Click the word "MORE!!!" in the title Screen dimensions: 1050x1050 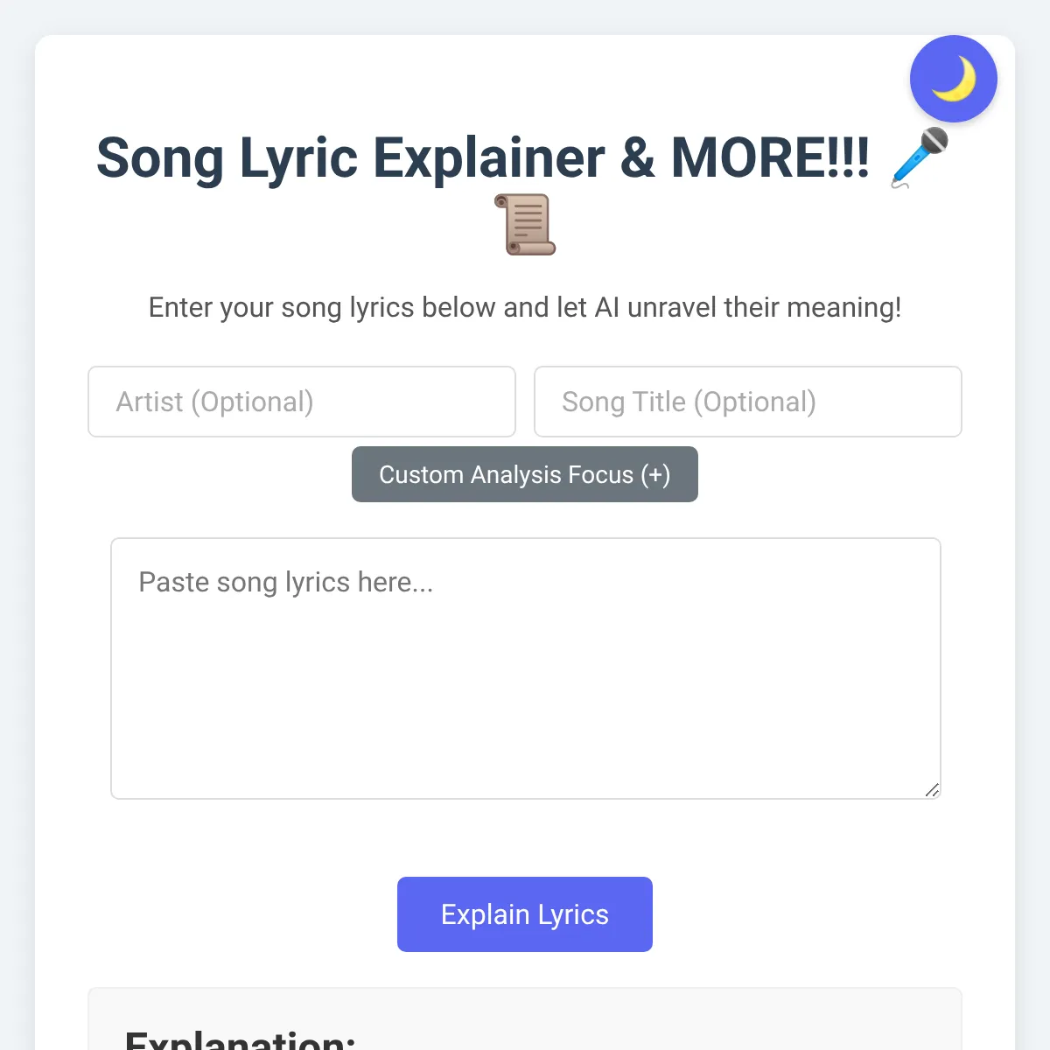point(770,158)
